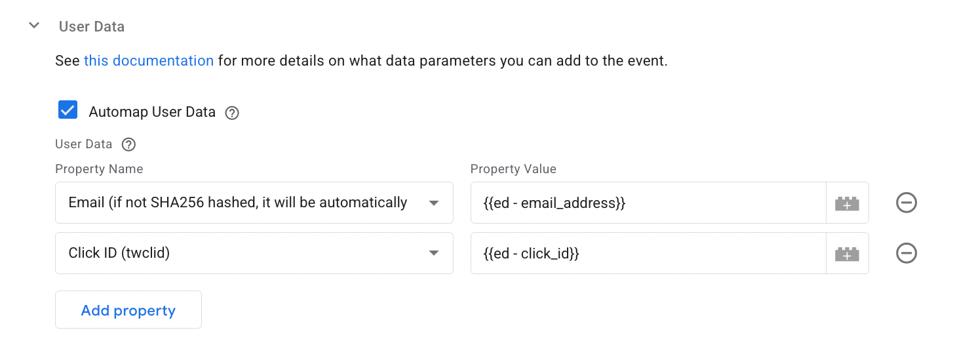Click the {{ed - email_address}} value field
Screen dimensions: 953x345
[648, 203]
